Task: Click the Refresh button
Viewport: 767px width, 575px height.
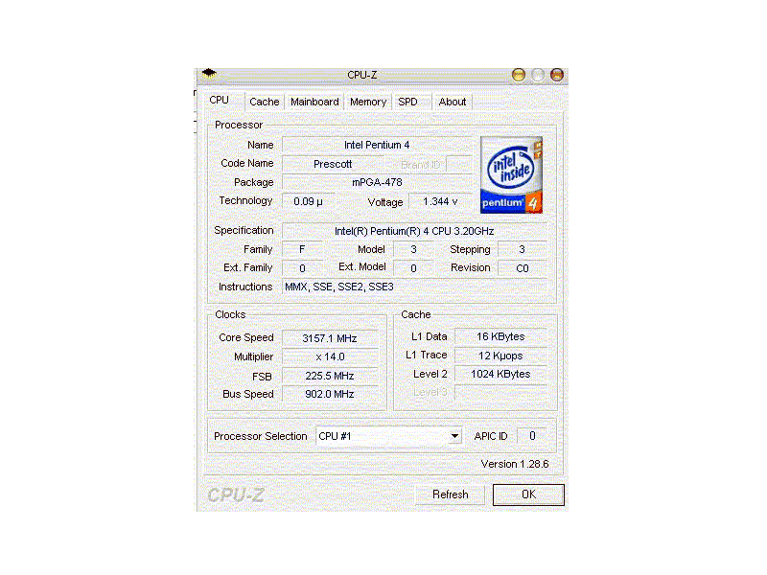Action: pos(450,494)
